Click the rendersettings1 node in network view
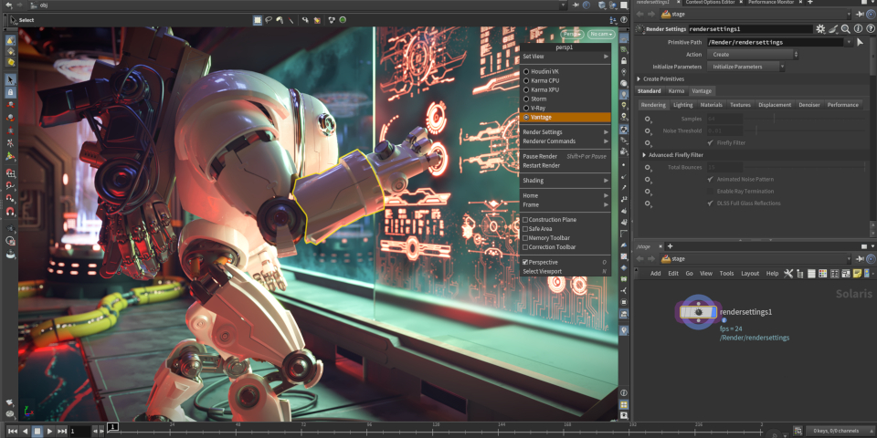 click(x=699, y=312)
